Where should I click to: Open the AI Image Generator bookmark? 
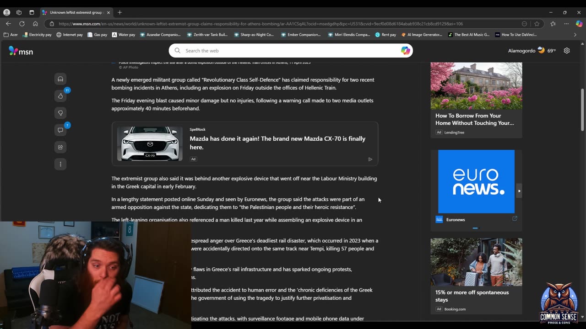[422, 35]
